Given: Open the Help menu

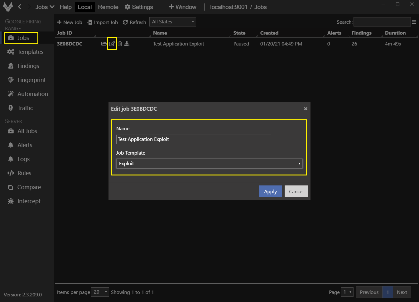Looking at the screenshot, I should coord(65,7).
